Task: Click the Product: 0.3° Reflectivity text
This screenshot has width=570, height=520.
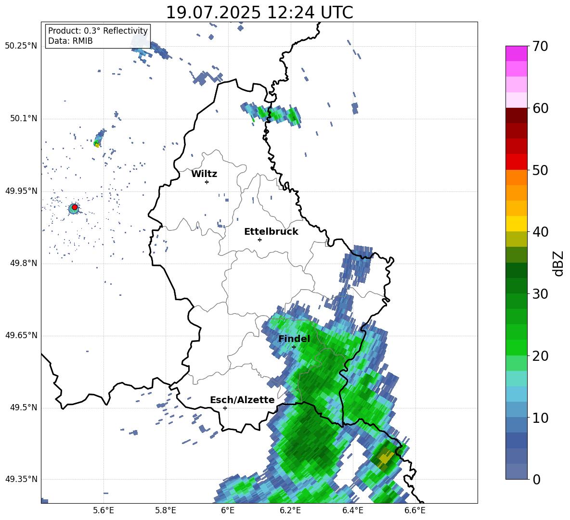Action: [x=98, y=31]
